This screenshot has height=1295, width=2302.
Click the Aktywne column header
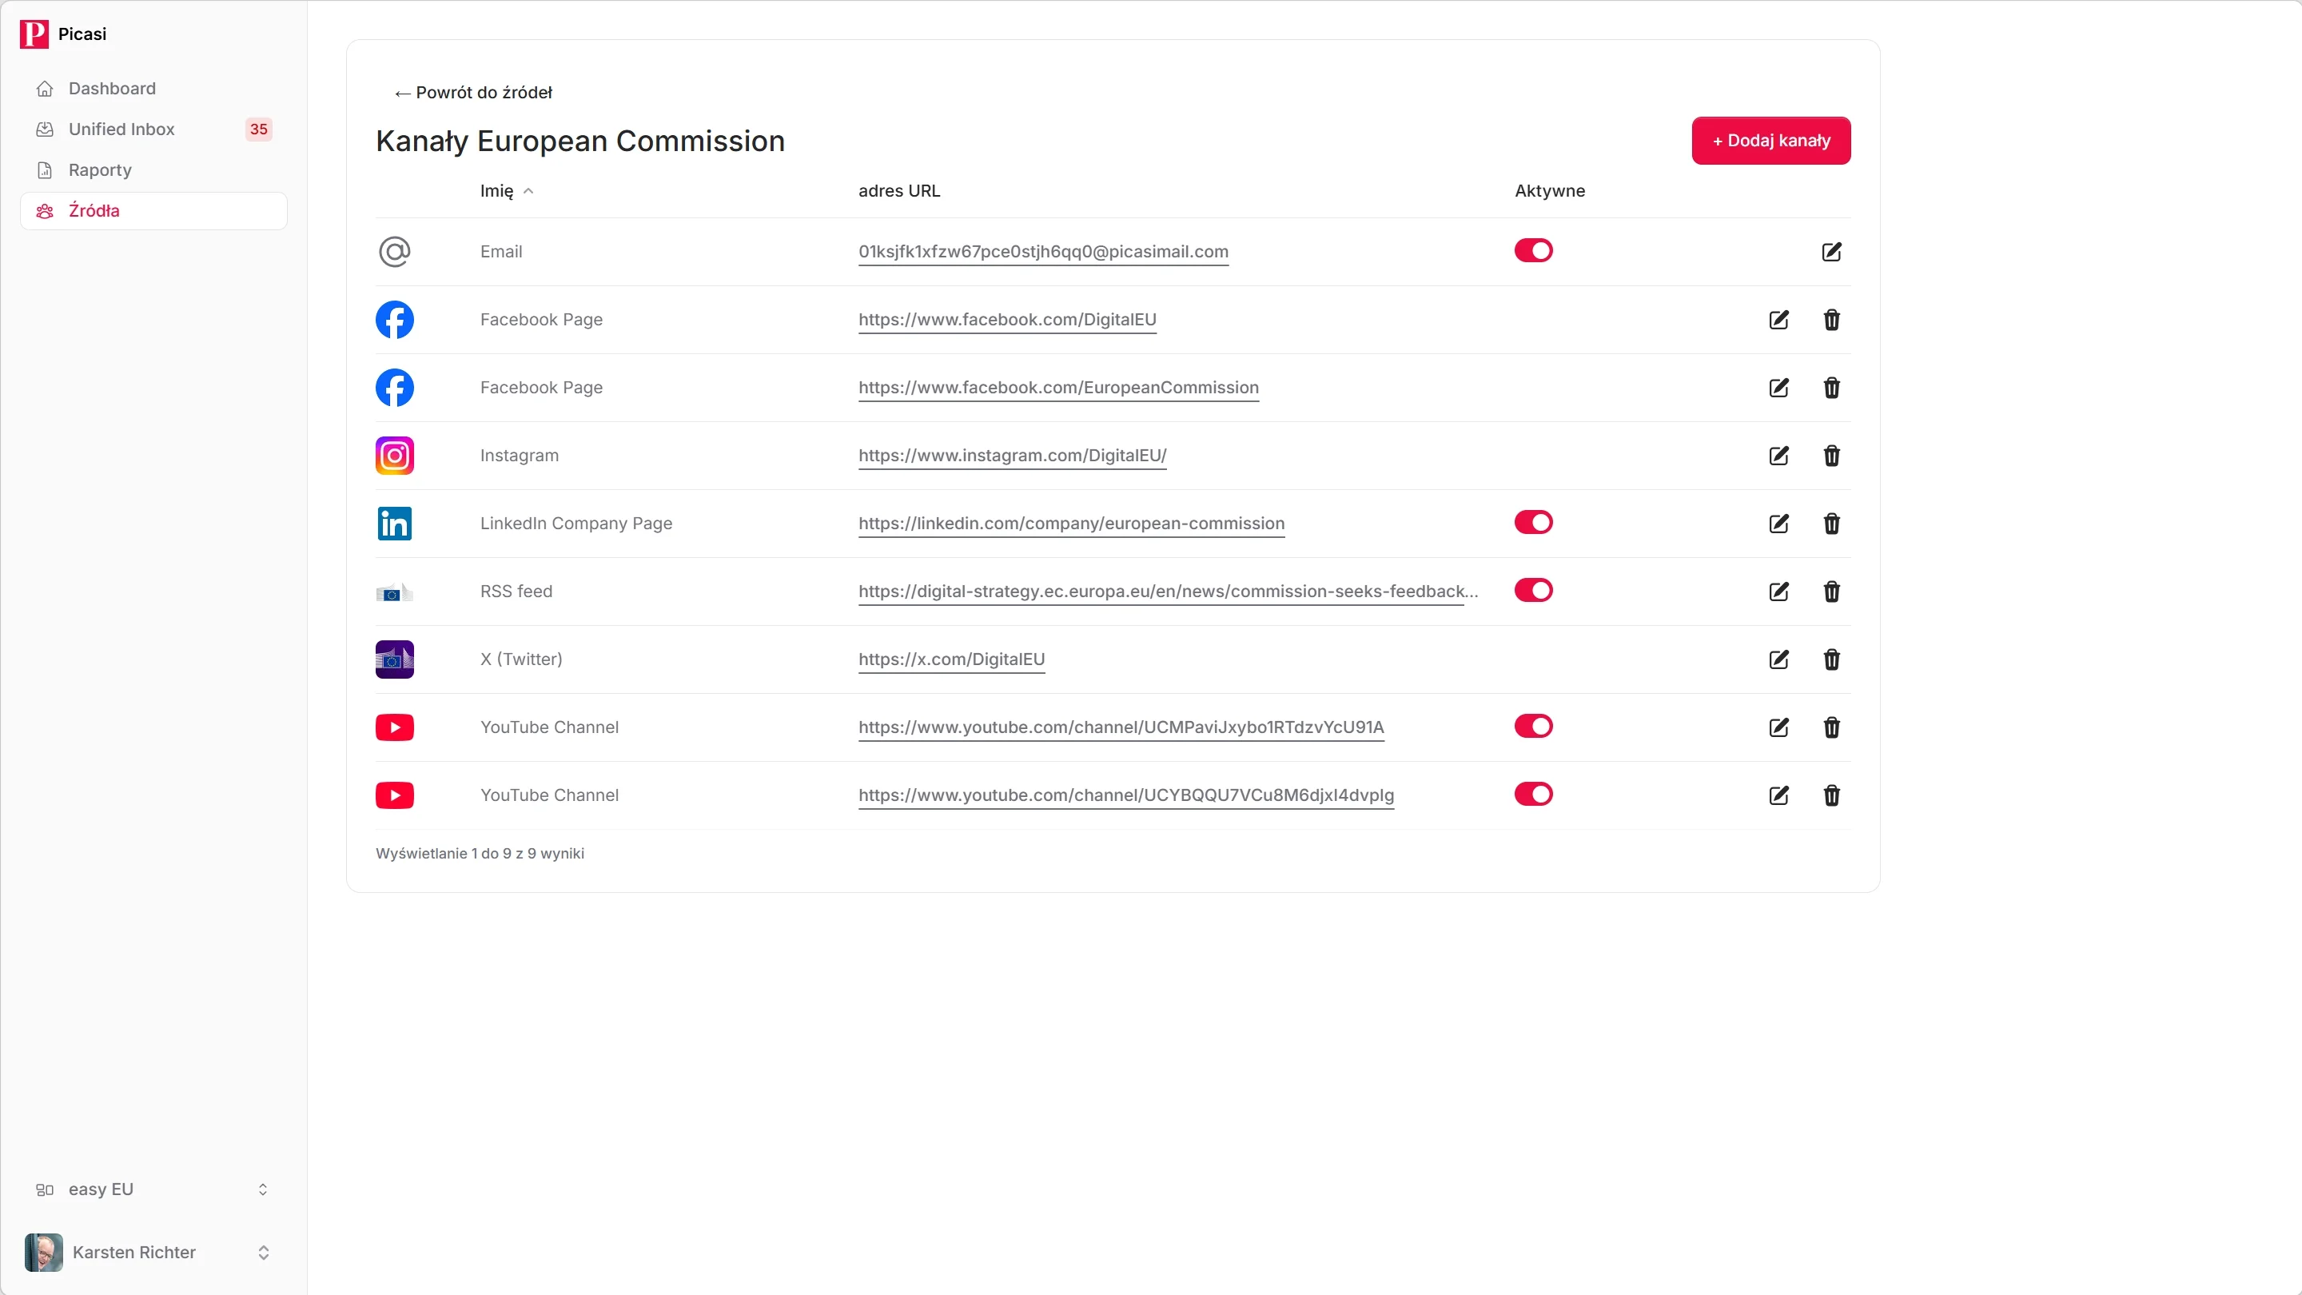pyautogui.click(x=1550, y=191)
